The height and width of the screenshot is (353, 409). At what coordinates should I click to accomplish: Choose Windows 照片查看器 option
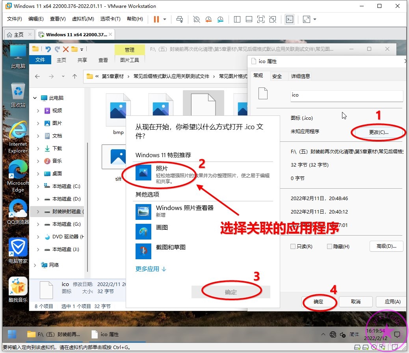[x=203, y=211]
